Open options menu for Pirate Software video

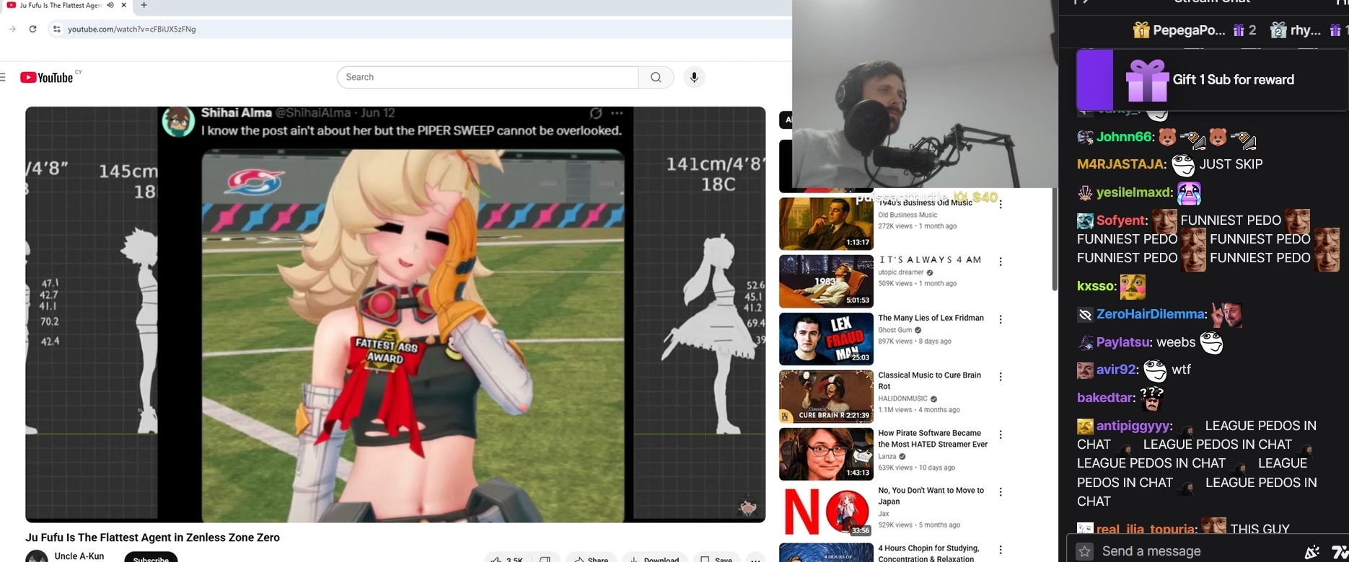click(x=1001, y=434)
